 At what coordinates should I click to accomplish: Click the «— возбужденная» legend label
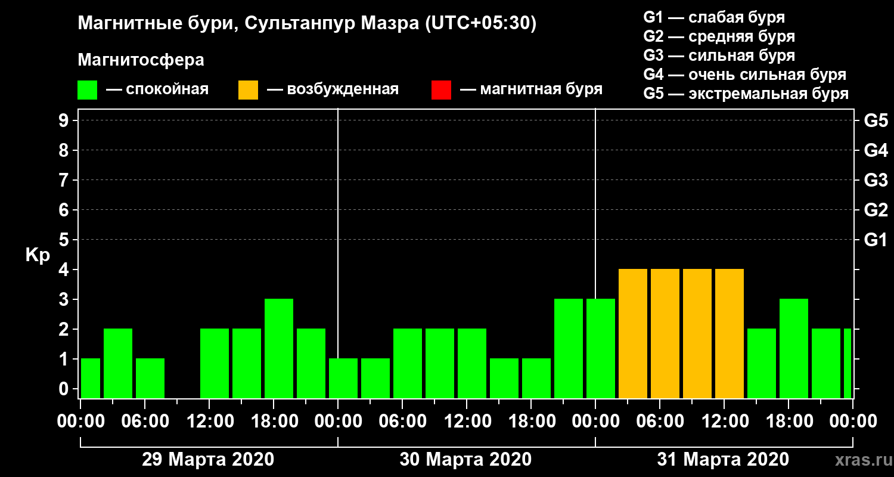[x=333, y=89]
